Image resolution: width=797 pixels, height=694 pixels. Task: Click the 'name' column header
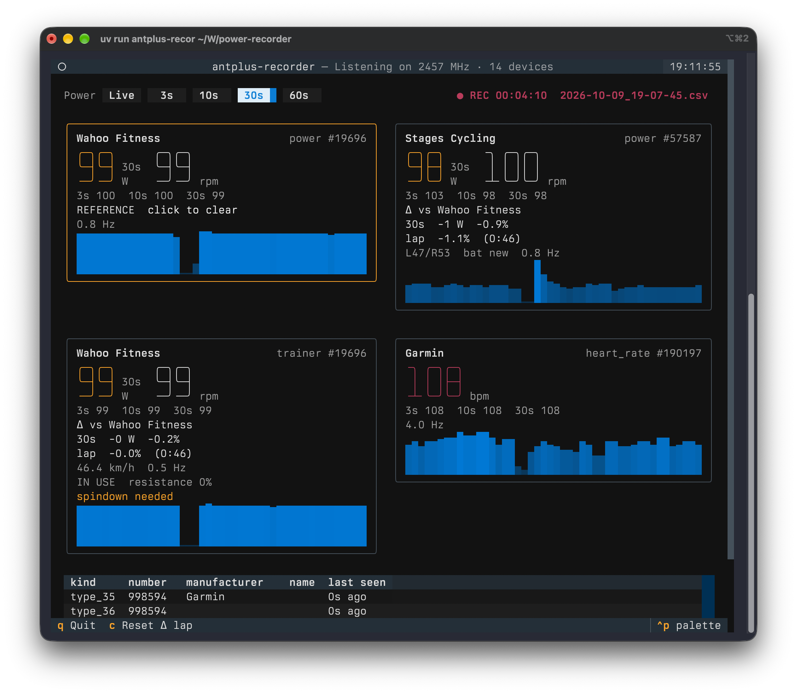point(302,582)
